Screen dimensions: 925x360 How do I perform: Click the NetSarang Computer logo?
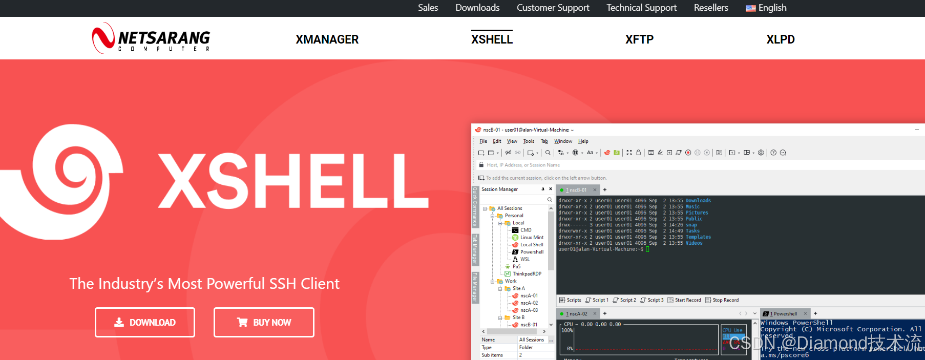[x=151, y=38]
